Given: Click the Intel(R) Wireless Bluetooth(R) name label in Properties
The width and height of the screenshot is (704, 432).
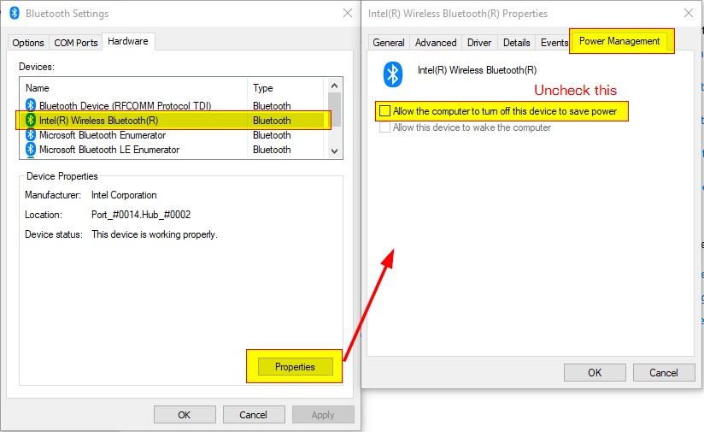Looking at the screenshot, I should (477, 70).
